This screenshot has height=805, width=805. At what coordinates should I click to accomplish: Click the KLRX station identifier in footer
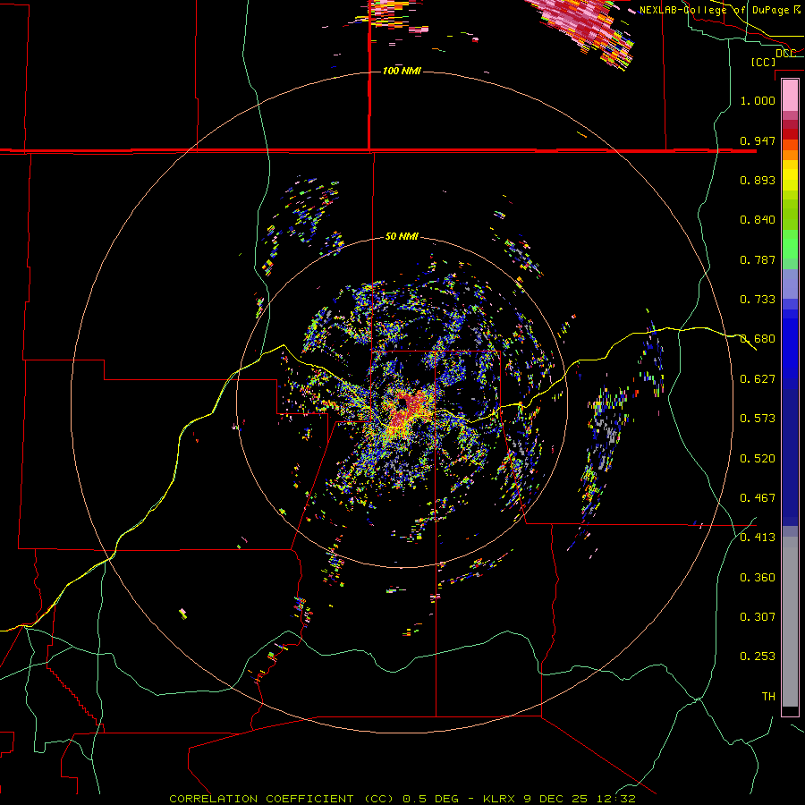pos(501,799)
